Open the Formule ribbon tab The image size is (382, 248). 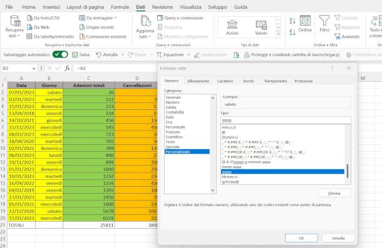tap(120, 7)
